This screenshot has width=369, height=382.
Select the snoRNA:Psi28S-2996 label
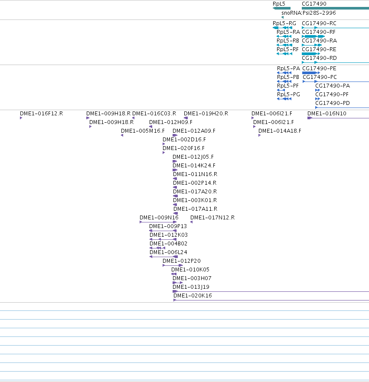[309, 13]
